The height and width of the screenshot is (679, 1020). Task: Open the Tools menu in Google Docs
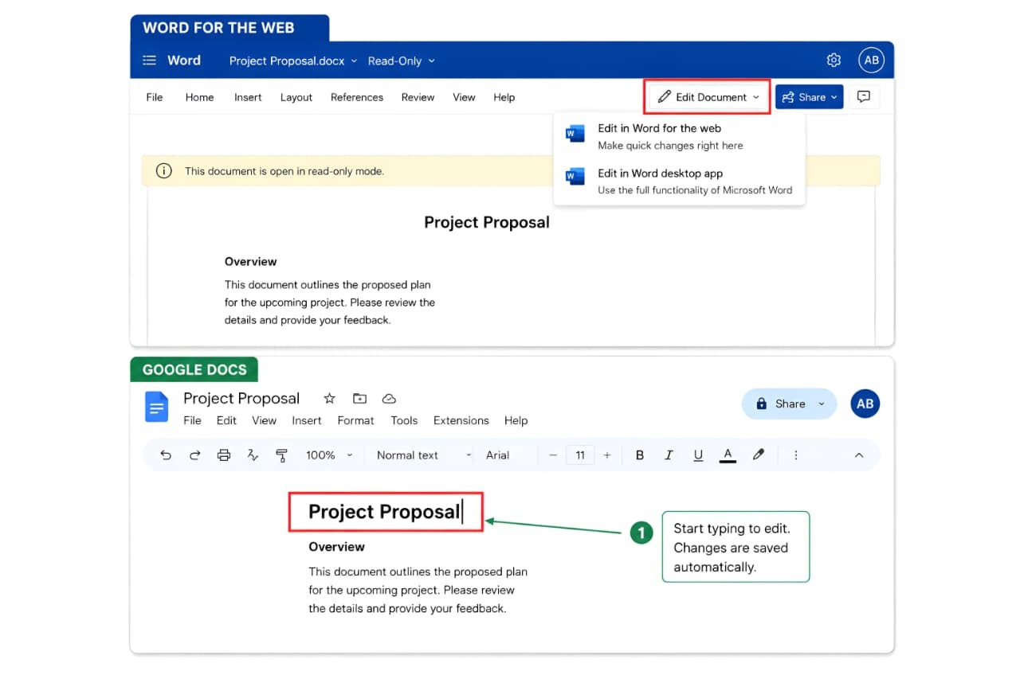click(x=404, y=420)
